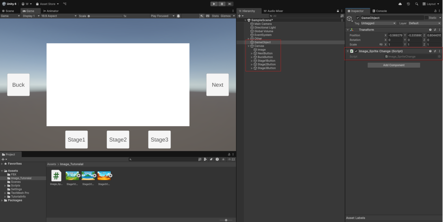Screen dimensions: 443x222
Task: Click the Project panel plus icon
Action: [3, 159]
